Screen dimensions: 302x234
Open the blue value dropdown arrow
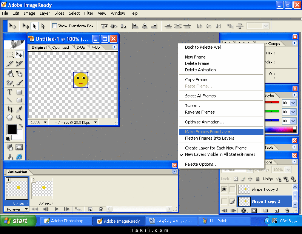[293, 121]
